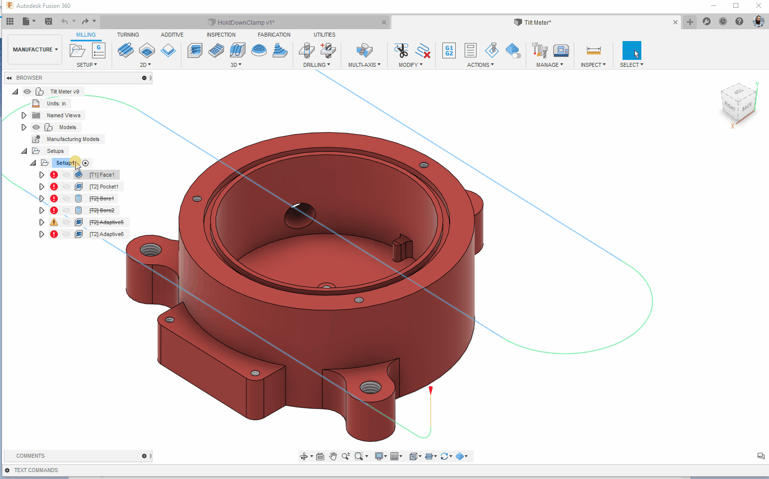Select the 2D Adaptive Clearing tool
This screenshot has width=769, height=479.
pyautogui.click(x=125, y=50)
